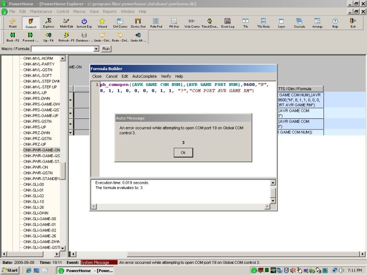Viewport: 367px width, 275px height.
Task: Click the tree's vertical scrollbar down arrow
Action: coord(63,248)
